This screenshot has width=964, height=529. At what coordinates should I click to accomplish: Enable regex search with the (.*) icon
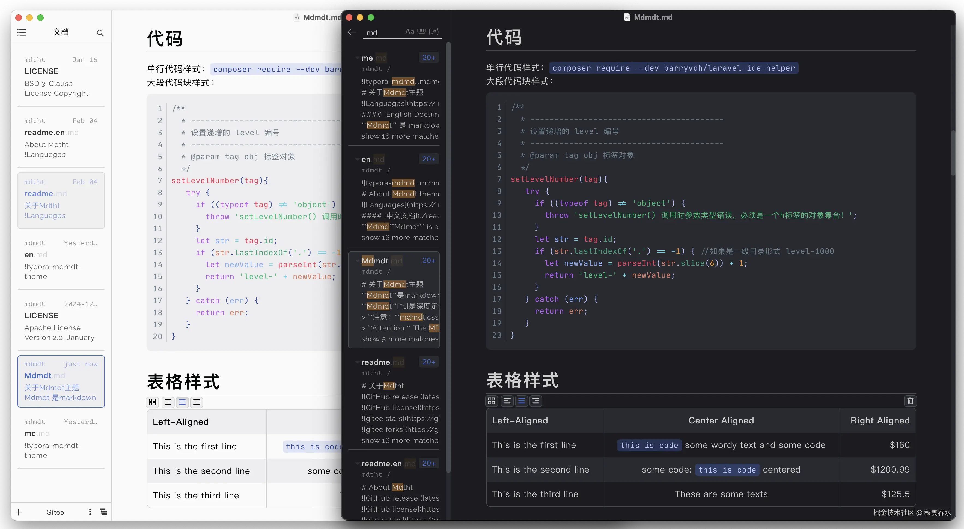[x=434, y=31]
